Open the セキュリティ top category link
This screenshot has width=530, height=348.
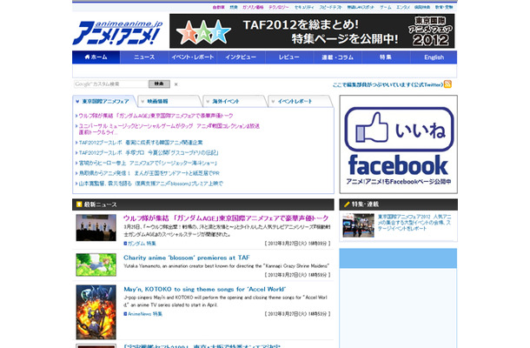click(x=304, y=7)
